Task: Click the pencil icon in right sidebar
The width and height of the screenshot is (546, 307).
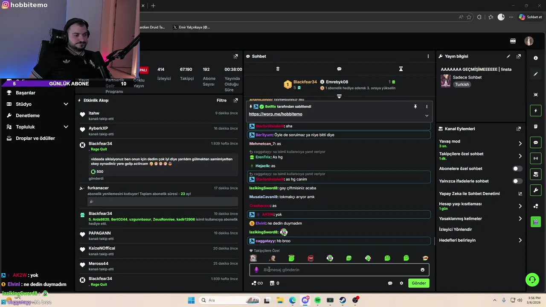Action: 536,74
